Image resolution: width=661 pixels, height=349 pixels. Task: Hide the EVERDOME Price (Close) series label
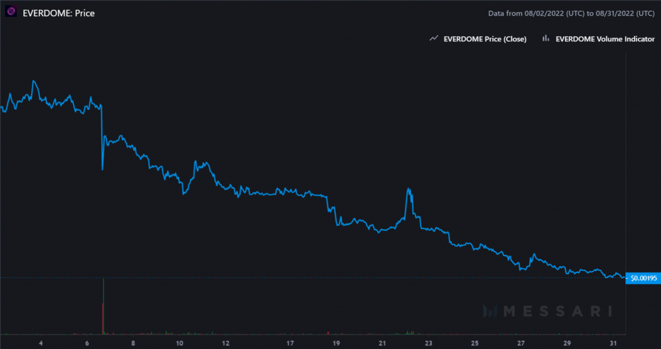pos(485,39)
